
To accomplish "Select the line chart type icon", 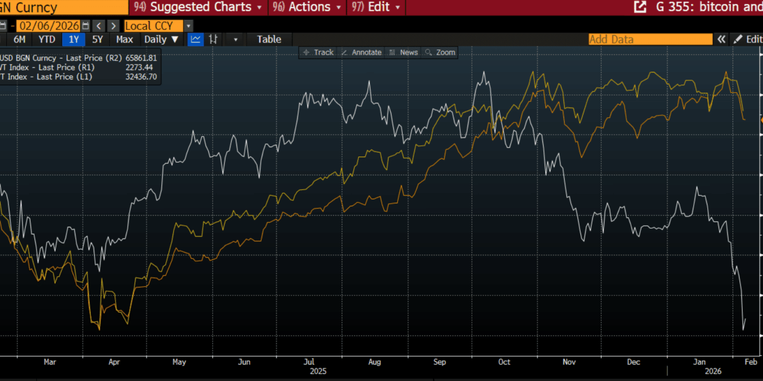I will (x=195, y=39).
